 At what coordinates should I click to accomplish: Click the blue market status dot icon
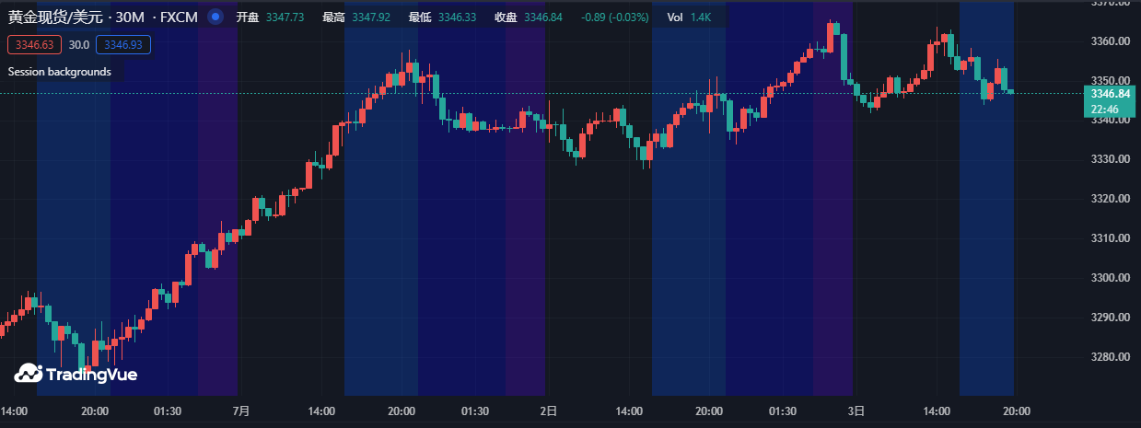215,17
